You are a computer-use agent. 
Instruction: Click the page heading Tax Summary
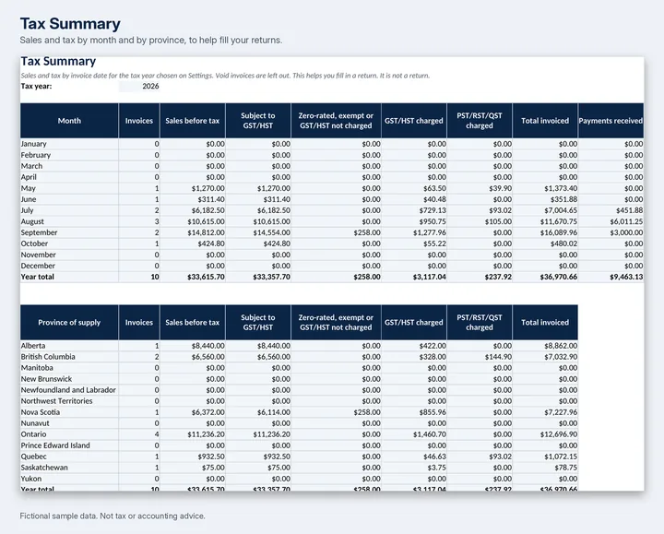[x=70, y=24]
